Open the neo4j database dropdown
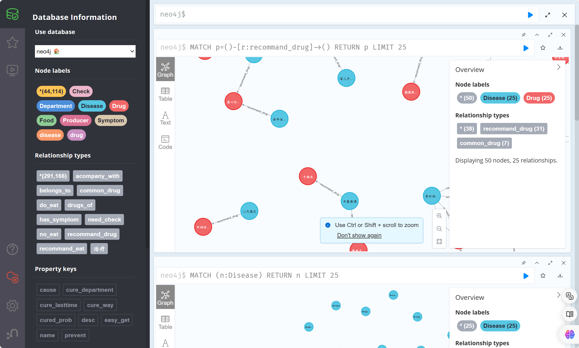Viewport: 579px width, 348px height. (85, 51)
